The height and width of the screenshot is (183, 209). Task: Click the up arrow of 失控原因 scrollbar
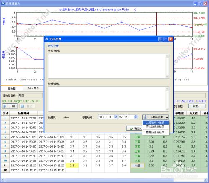coord(167,56)
